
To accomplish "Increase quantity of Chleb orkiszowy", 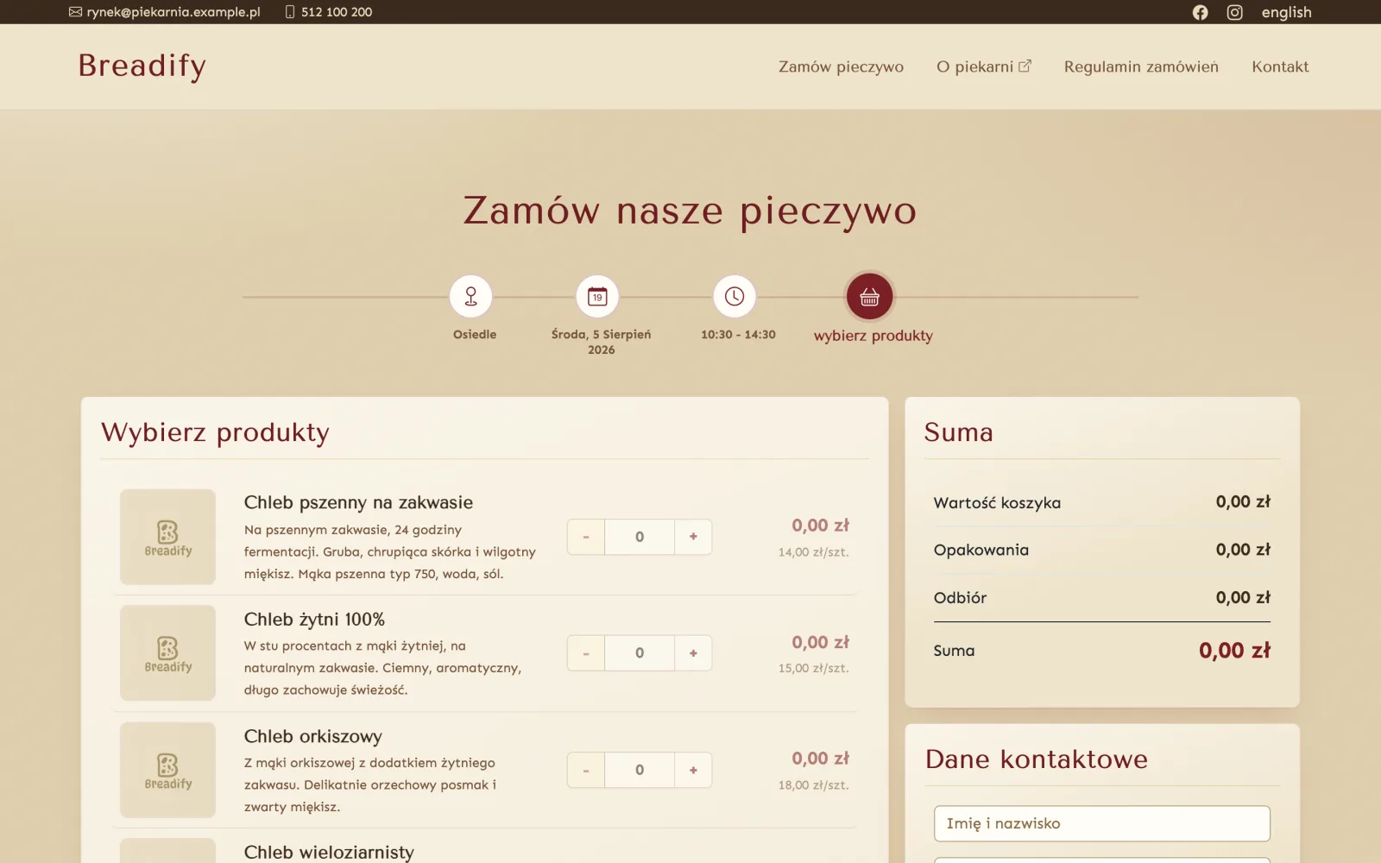I will (x=693, y=770).
